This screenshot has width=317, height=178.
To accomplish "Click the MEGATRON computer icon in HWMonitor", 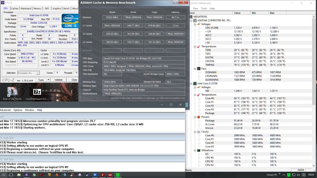I will pos(191,17).
